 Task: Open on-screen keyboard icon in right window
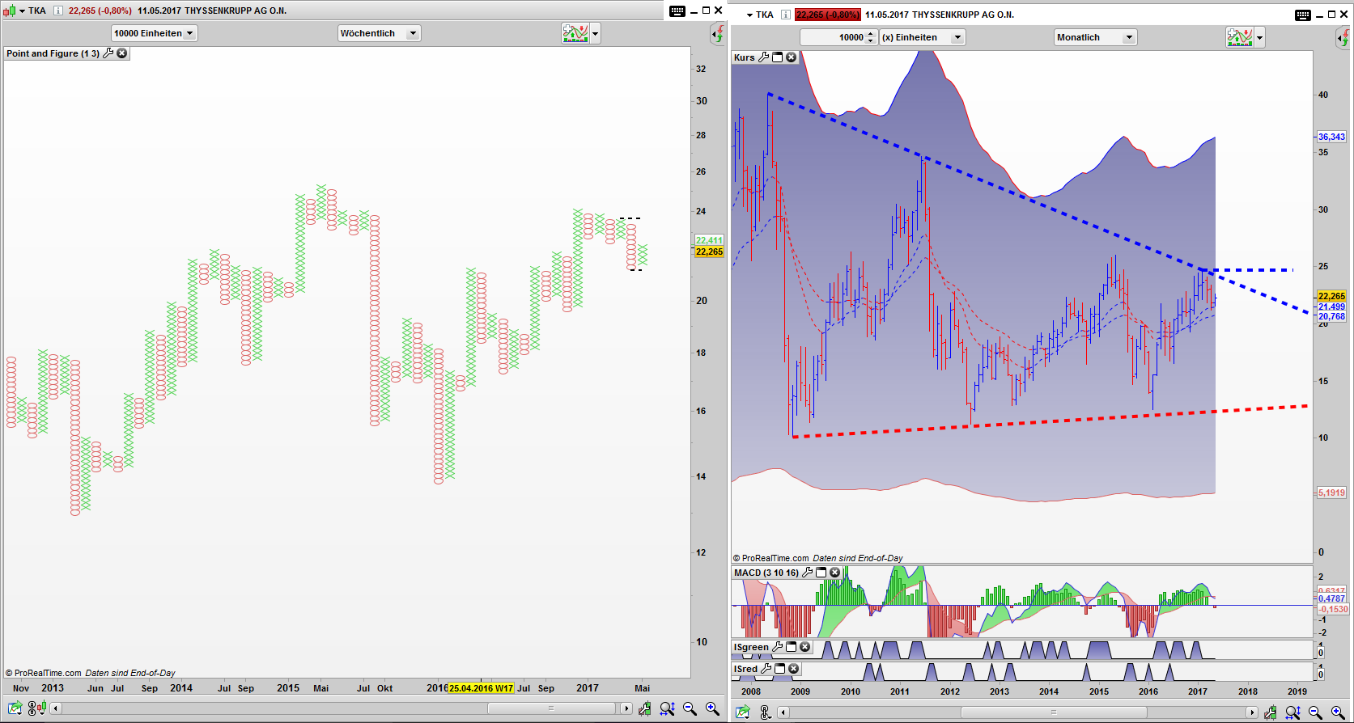point(1303,15)
